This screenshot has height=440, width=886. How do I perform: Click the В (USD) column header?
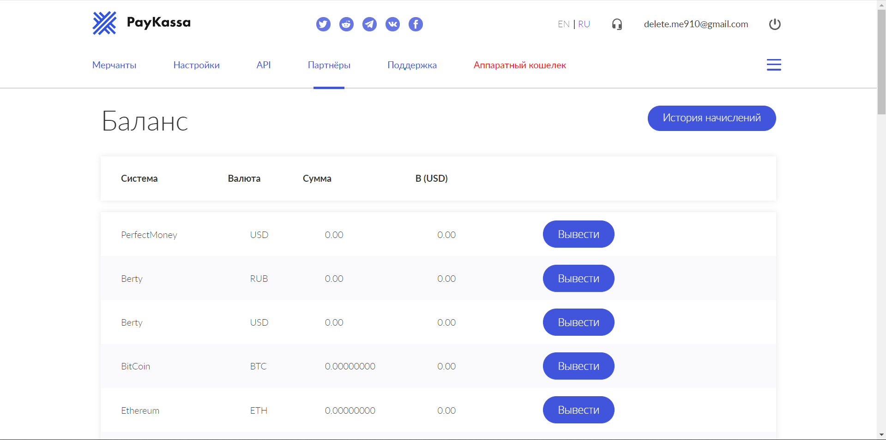point(431,178)
